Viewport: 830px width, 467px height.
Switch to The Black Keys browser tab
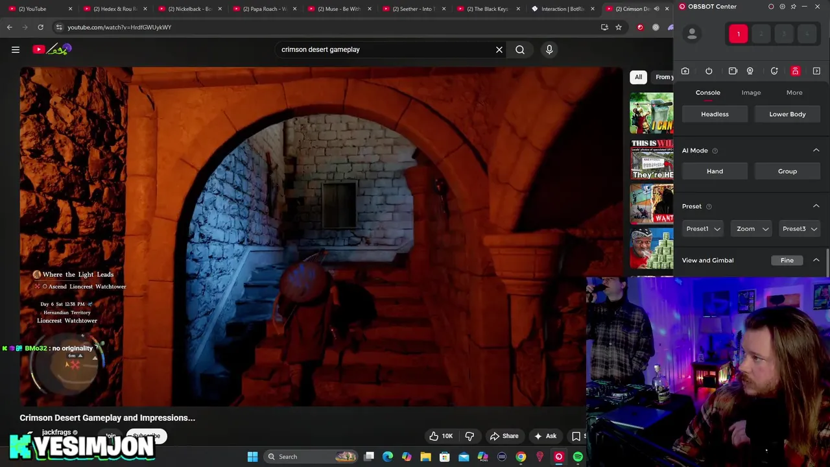coord(488,9)
